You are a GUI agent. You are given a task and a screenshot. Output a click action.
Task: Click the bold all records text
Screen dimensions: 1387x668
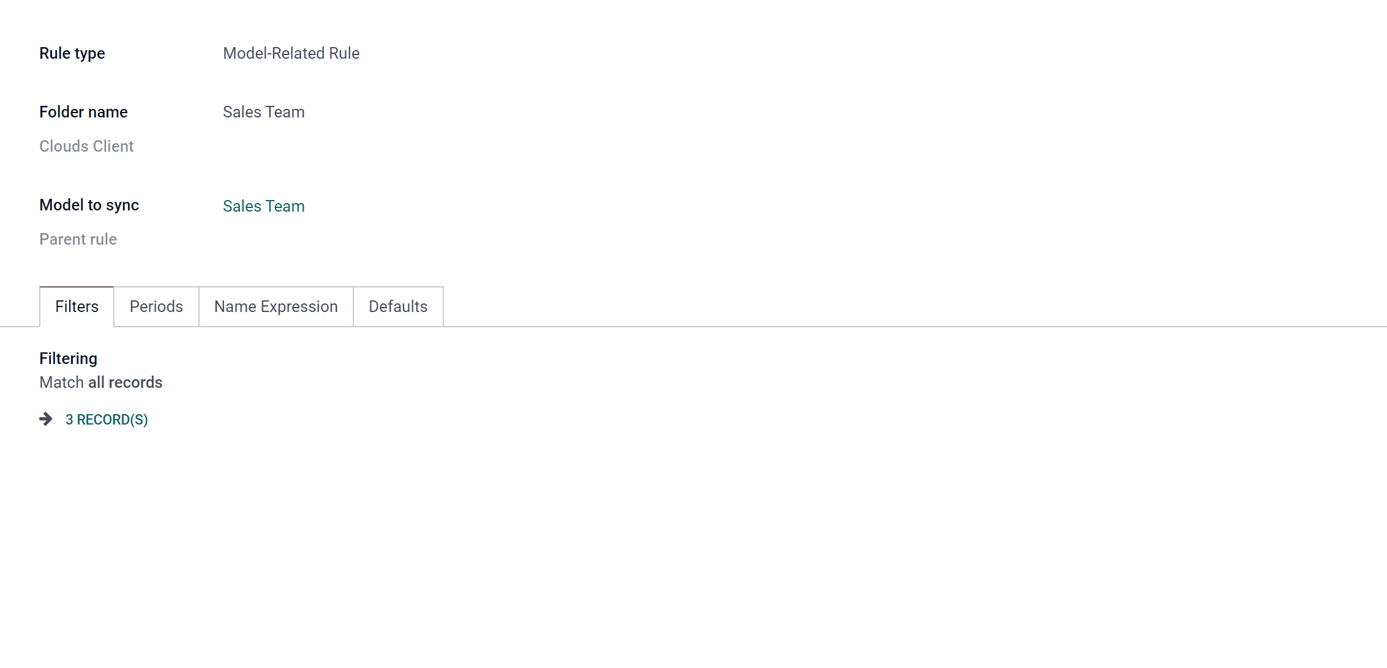[126, 382]
